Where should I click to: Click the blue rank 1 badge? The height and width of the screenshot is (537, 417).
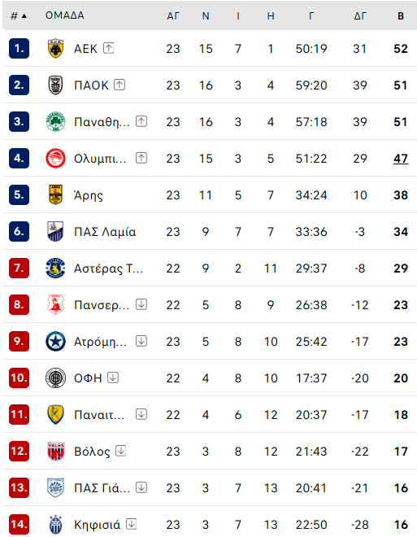(20, 49)
